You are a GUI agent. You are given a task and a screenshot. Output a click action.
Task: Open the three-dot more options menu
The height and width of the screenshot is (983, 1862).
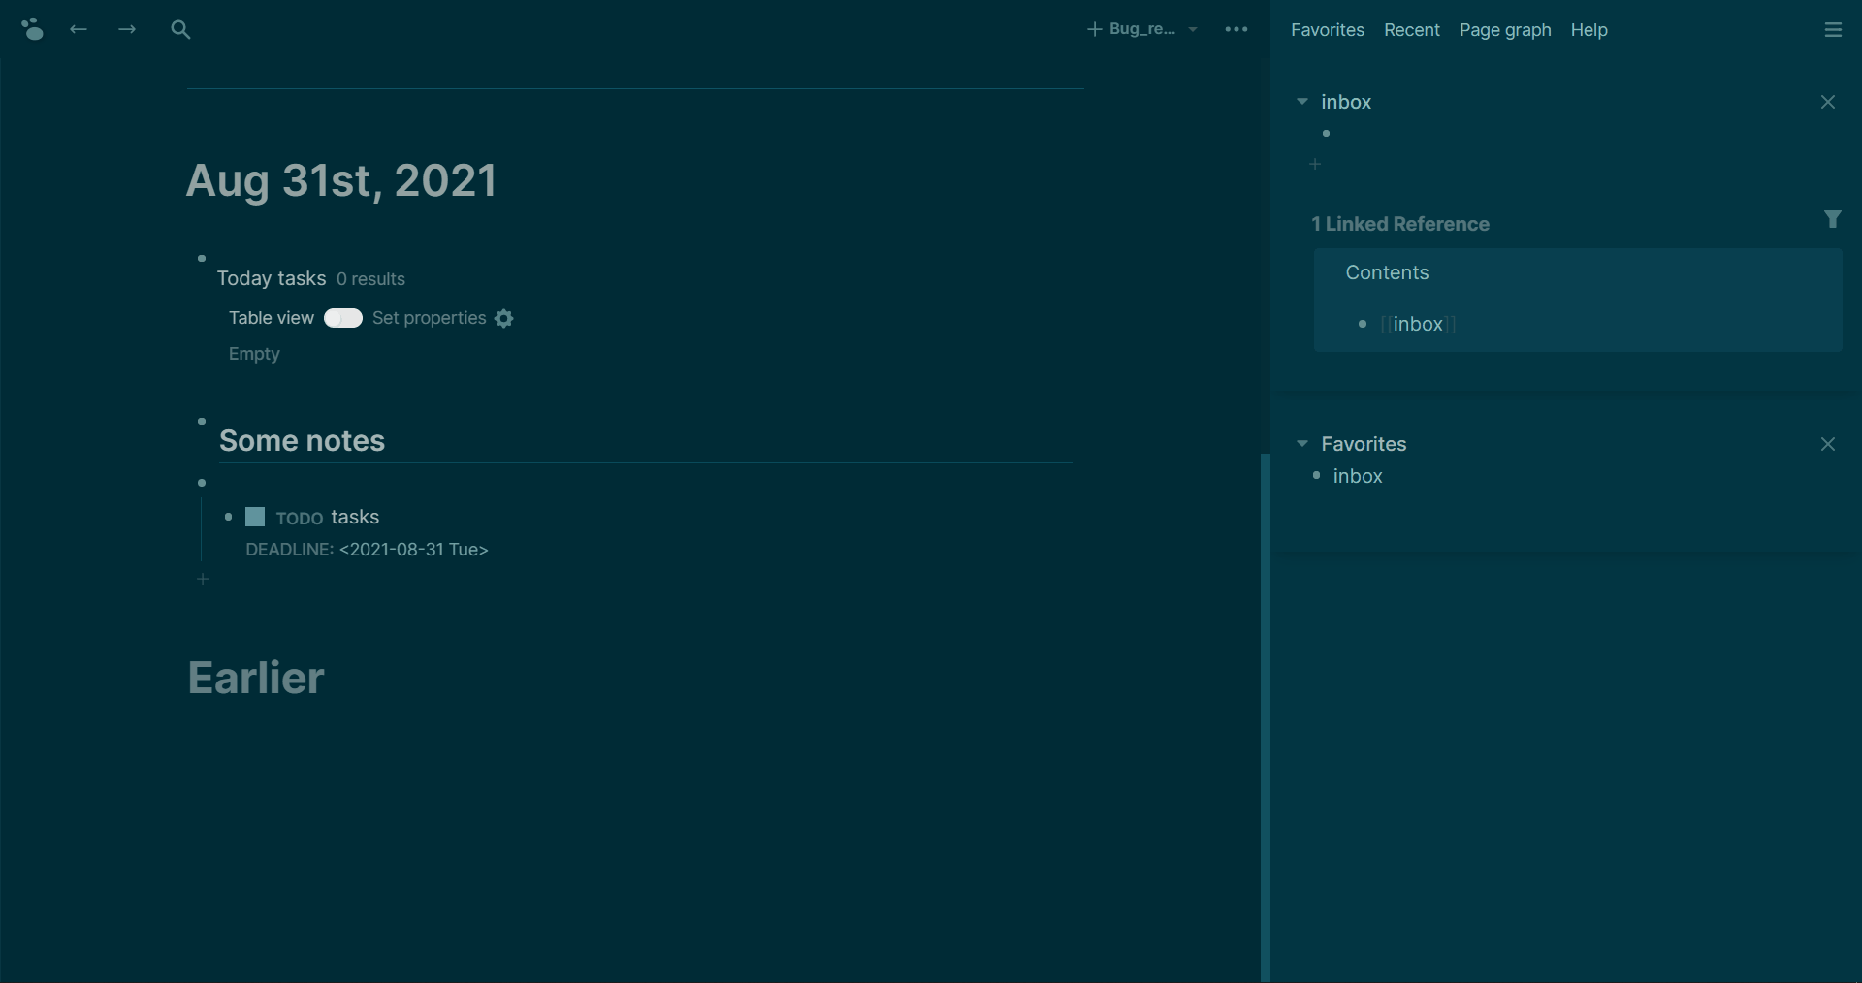tap(1236, 29)
